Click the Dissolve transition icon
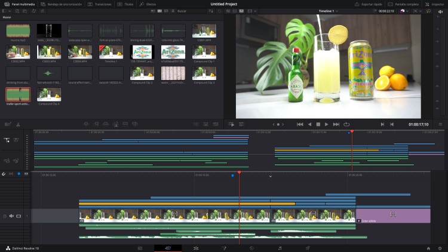Viewport: 448px width, 252px height. point(205,124)
